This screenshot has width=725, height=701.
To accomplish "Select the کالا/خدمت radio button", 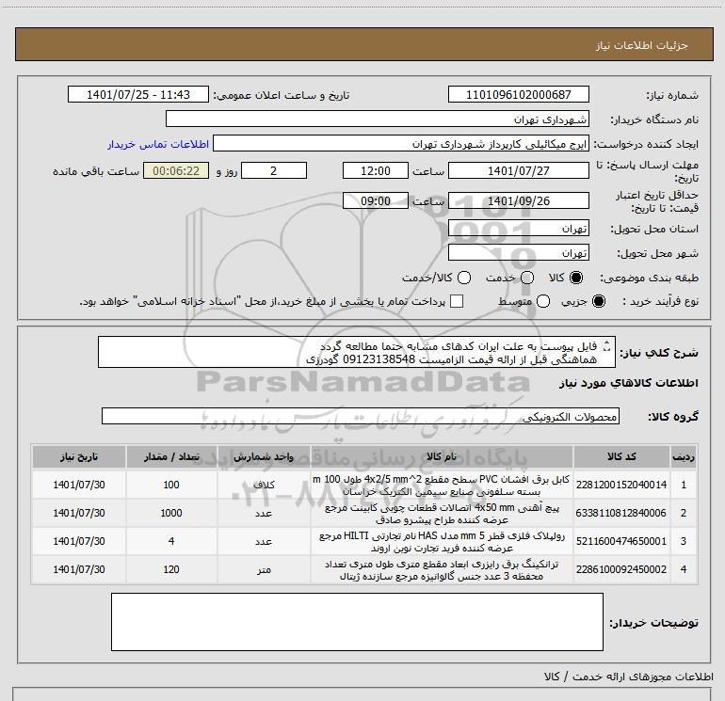I will point(464,278).
